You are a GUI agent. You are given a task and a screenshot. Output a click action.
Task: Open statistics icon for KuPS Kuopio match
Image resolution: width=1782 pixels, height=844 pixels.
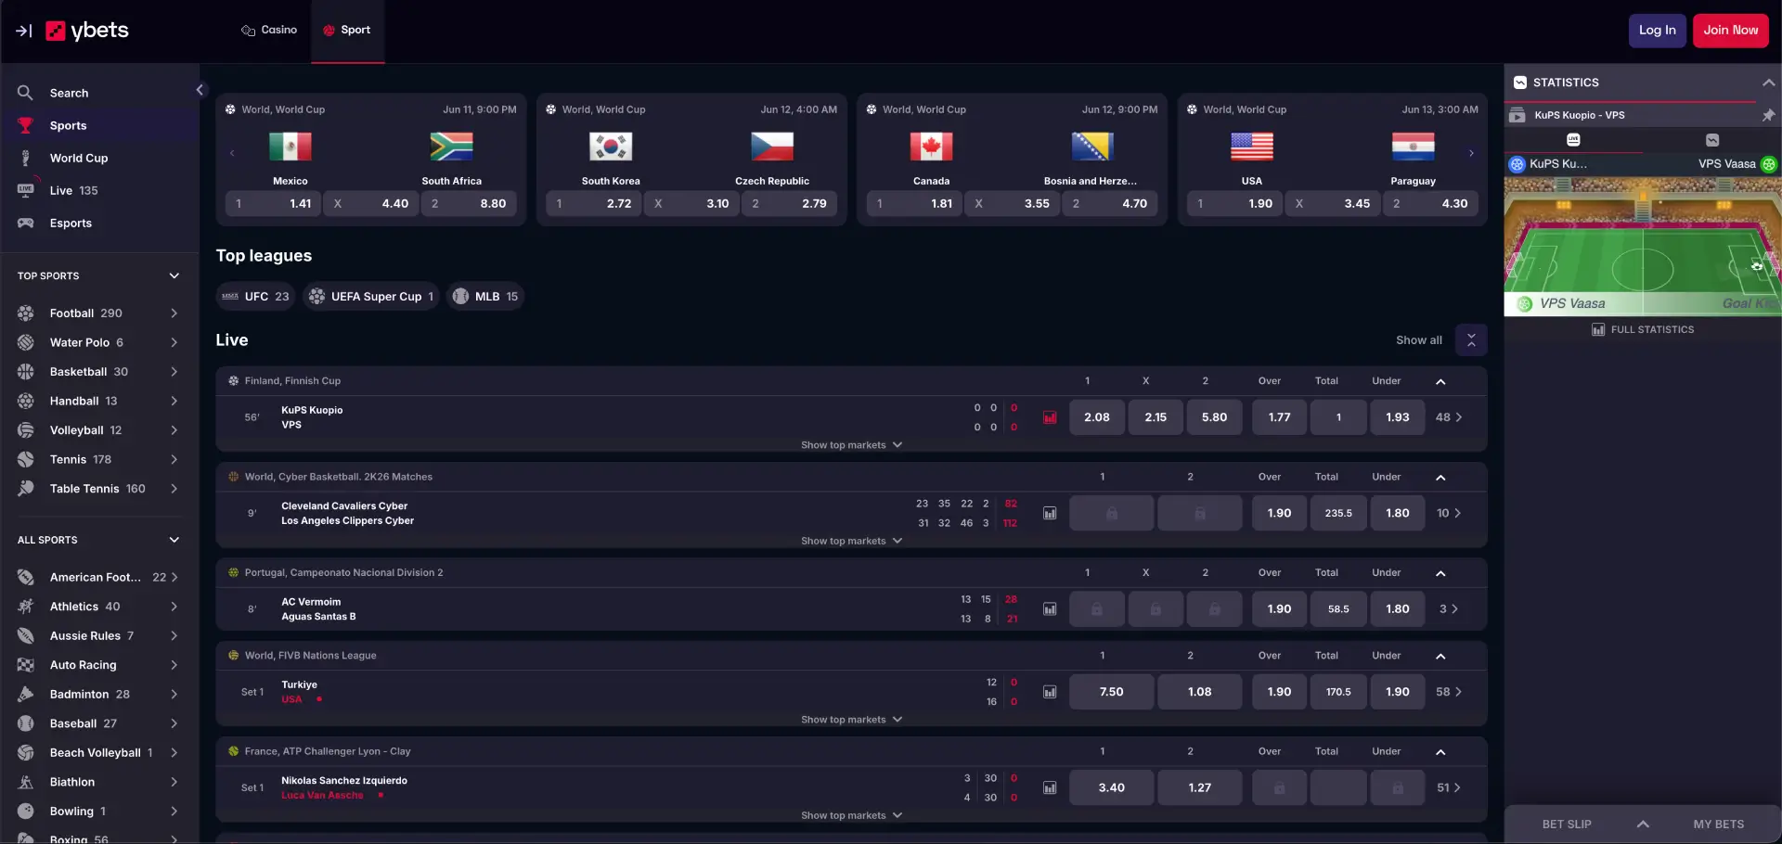click(x=1050, y=417)
